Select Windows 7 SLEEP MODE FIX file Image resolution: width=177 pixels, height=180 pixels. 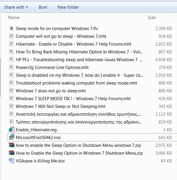[x=73, y=98]
